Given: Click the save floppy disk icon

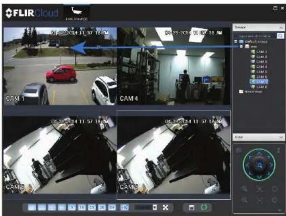Looking at the screenshot, I should pyautogui.click(x=191, y=207).
